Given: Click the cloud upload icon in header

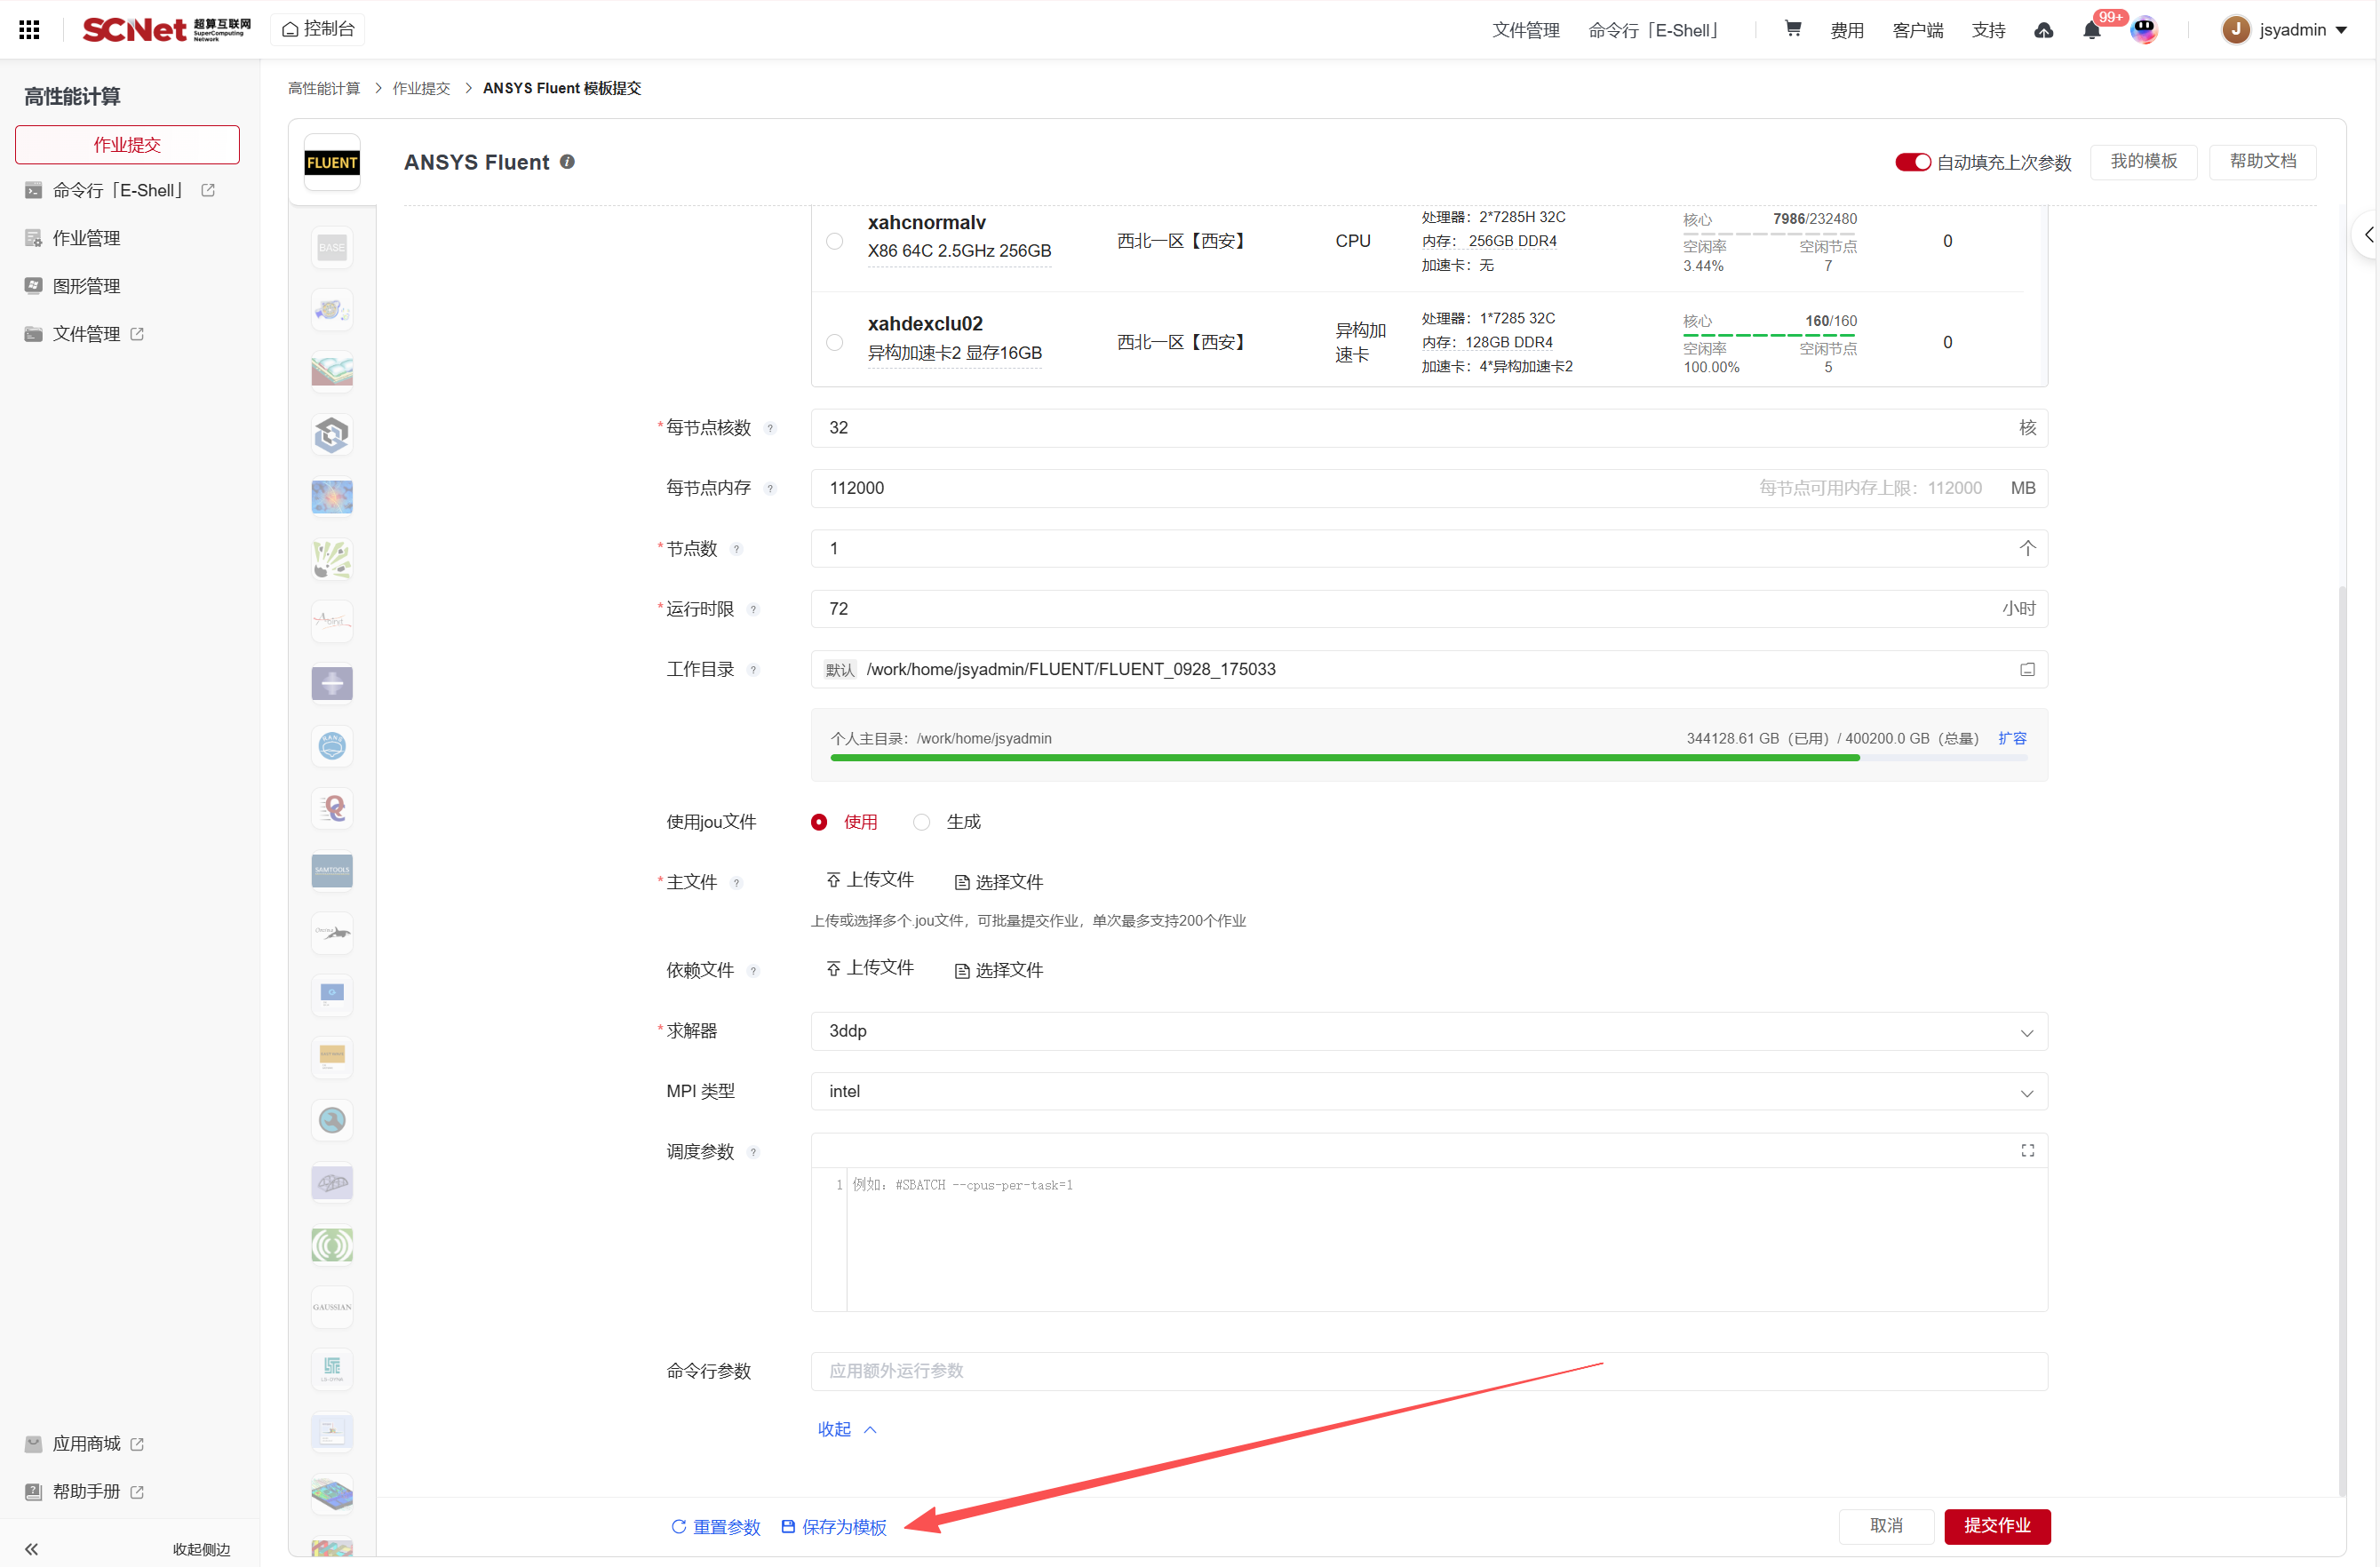Looking at the screenshot, I should pyautogui.click(x=2043, y=30).
